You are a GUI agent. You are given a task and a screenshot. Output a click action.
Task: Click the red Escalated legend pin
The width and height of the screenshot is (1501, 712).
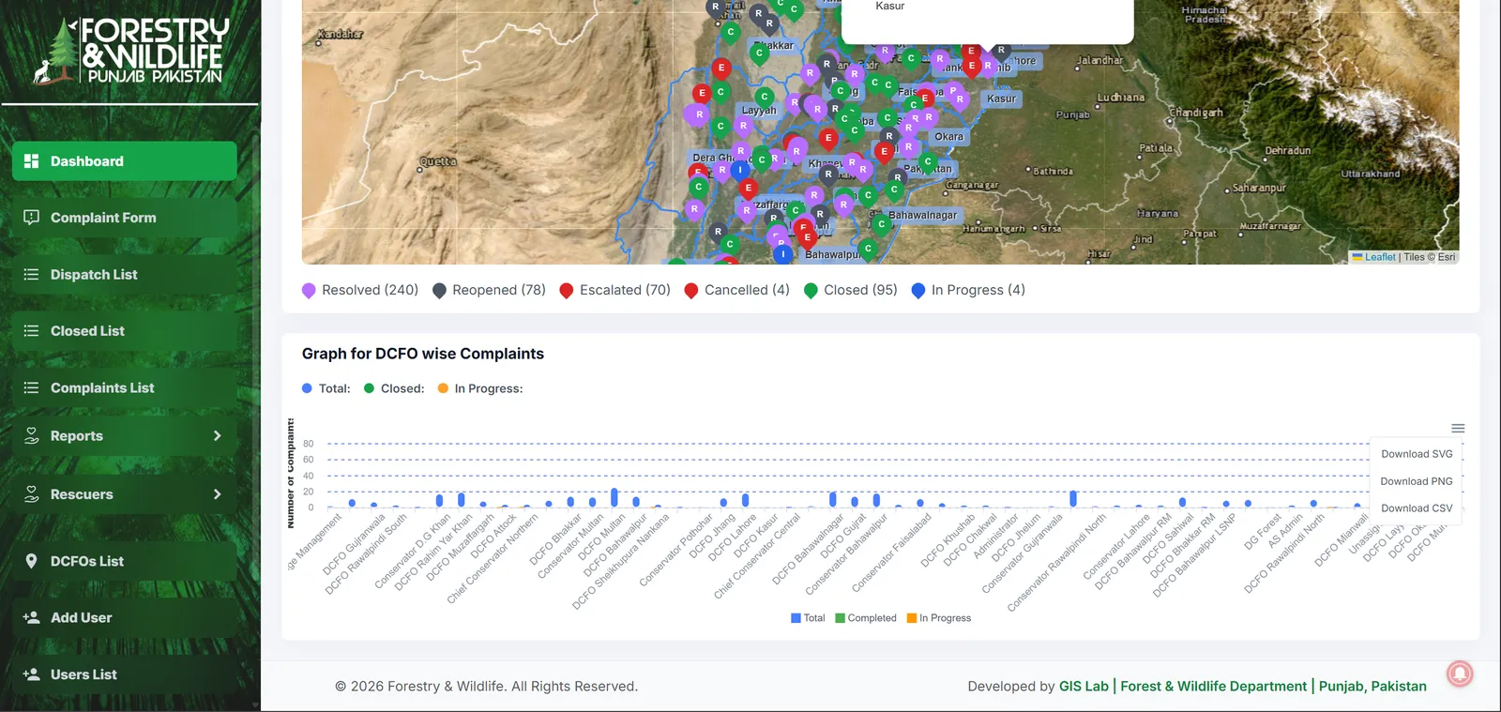tap(567, 291)
